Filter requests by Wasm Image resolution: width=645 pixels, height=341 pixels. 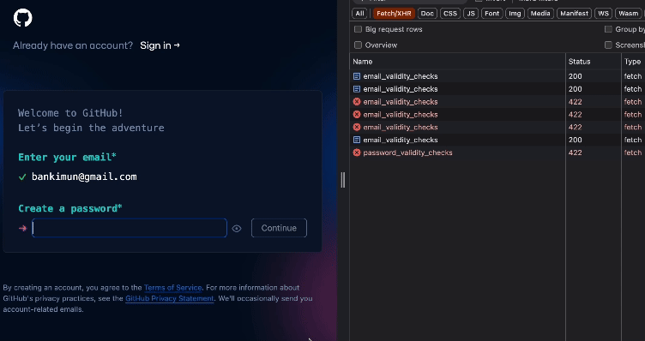click(x=628, y=14)
